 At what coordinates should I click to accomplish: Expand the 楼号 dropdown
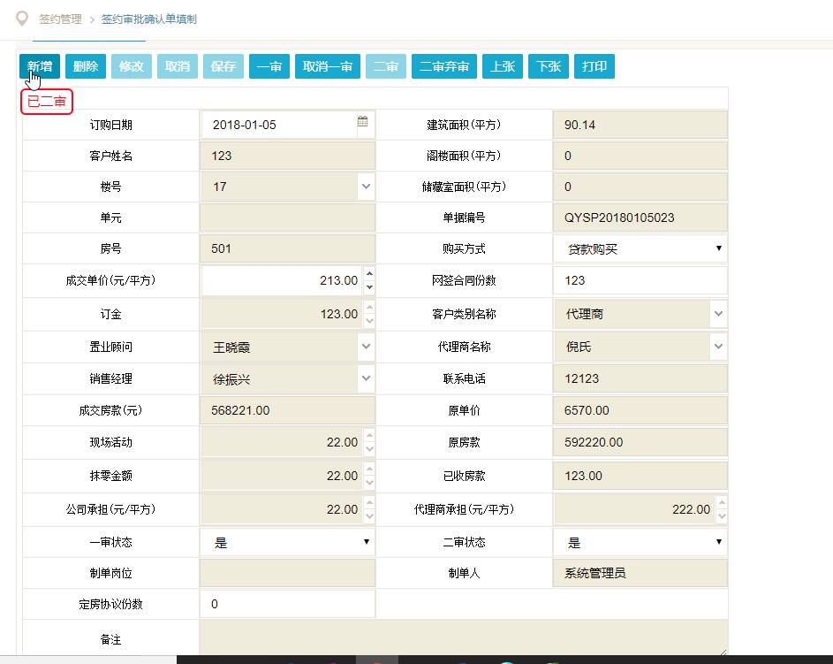click(x=366, y=187)
